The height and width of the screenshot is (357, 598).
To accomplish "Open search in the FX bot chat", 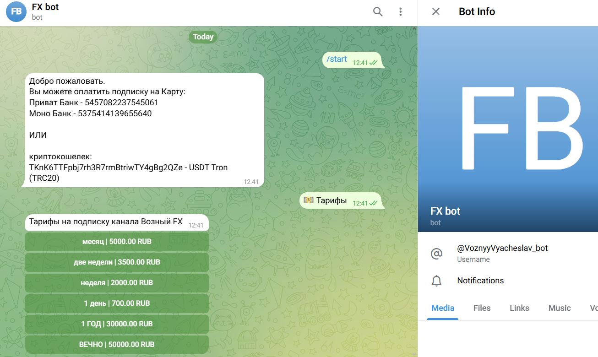I will pos(378,12).
